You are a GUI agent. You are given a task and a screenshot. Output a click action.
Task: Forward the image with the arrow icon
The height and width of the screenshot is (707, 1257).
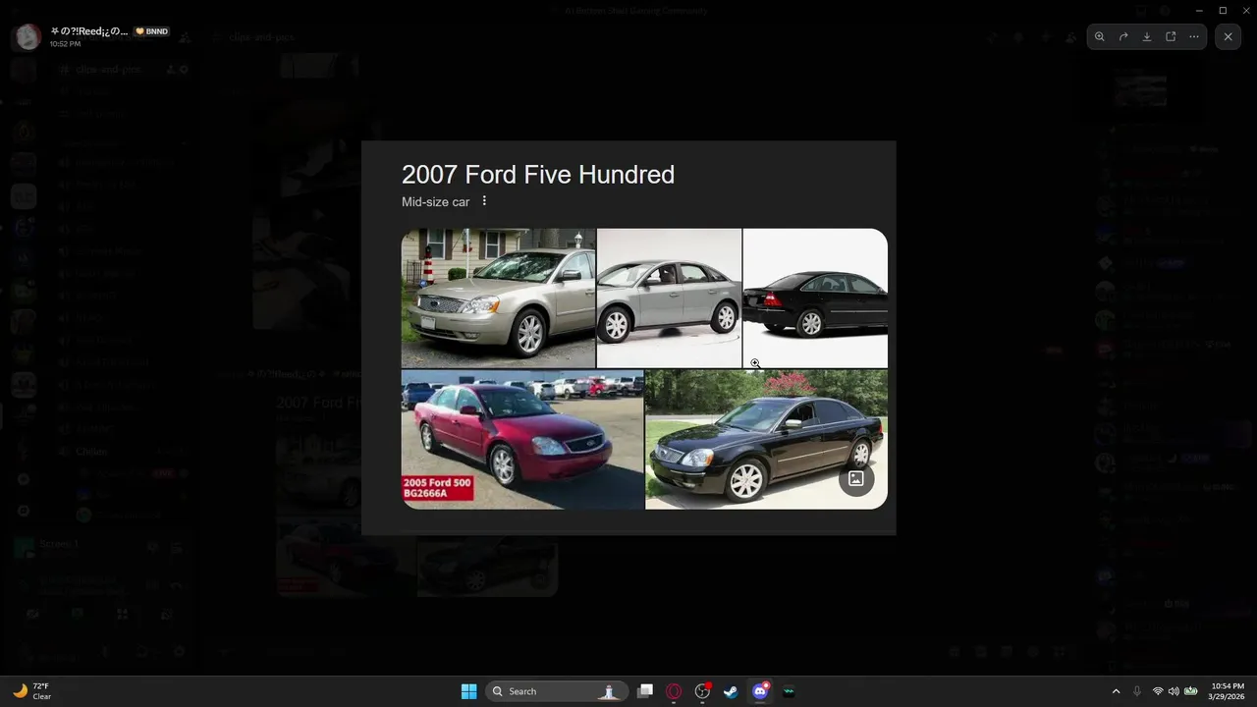tap(1123, 36)
